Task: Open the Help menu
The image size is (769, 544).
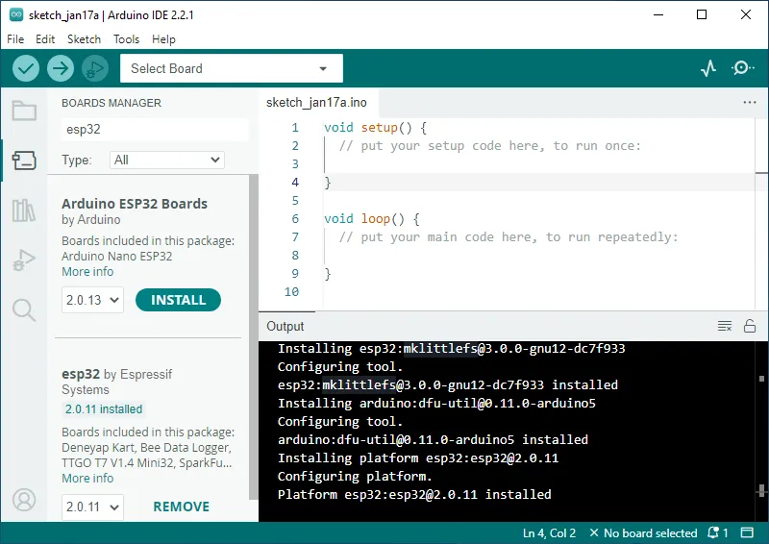Action: coord(163,39)
